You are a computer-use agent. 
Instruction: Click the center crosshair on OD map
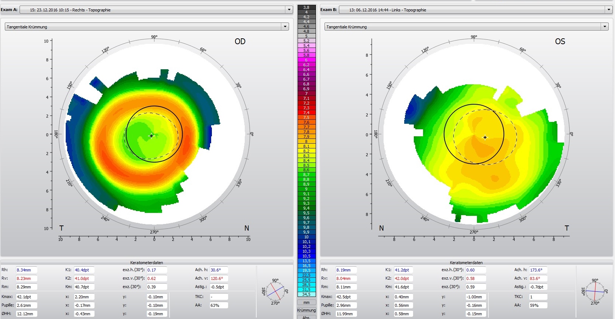(x=151, y=136)
